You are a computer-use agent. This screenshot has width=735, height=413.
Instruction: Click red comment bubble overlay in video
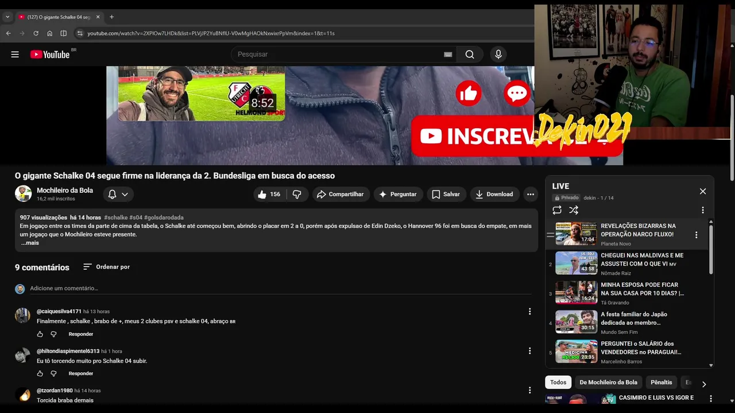tap(517, 93)
